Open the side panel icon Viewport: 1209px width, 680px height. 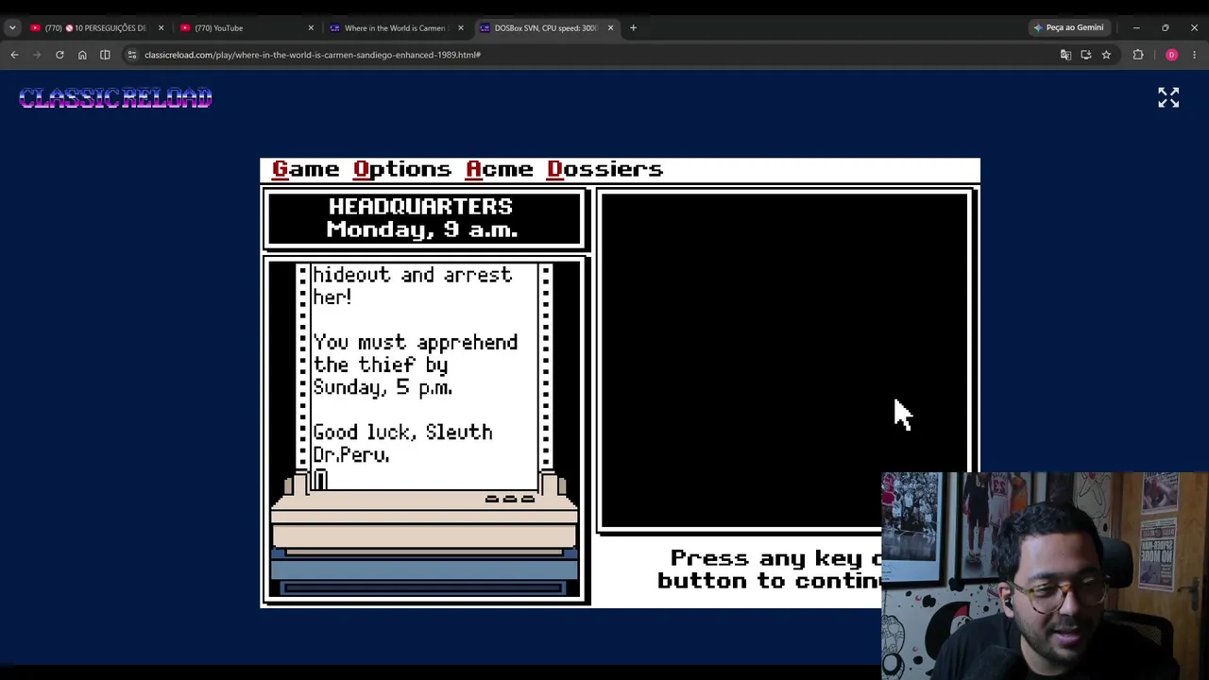tap(105, 55)
